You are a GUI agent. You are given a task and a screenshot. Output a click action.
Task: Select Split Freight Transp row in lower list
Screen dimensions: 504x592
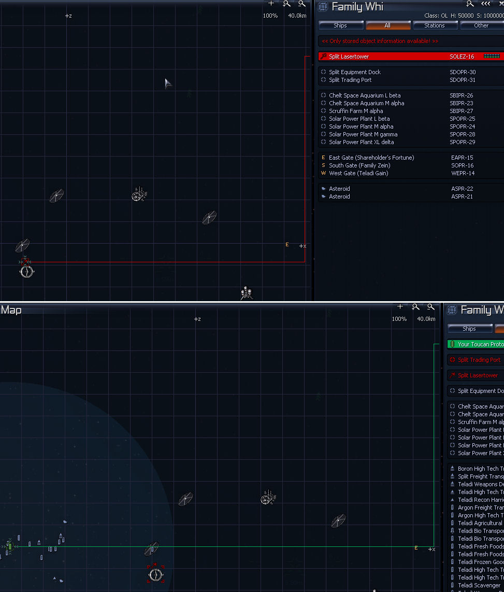click(476, 476)
